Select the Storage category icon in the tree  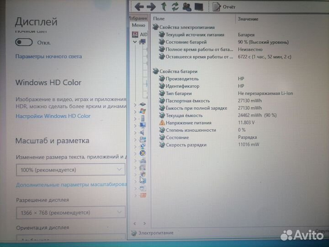click(143, 139)
